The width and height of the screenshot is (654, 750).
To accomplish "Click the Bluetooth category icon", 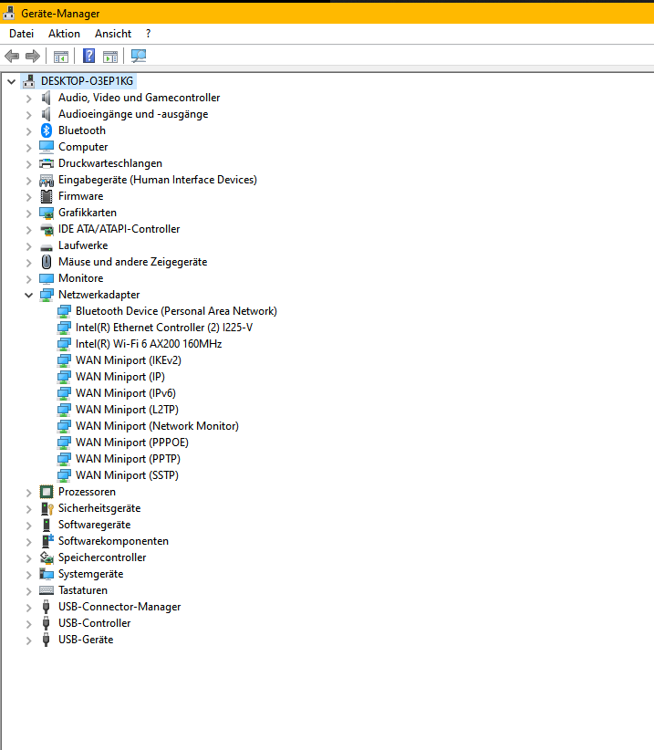I will tap(47, 130).
